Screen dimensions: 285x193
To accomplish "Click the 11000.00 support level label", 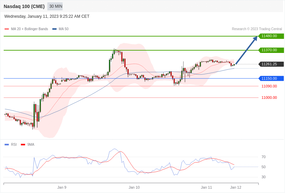I will click(x=269, y=98).
